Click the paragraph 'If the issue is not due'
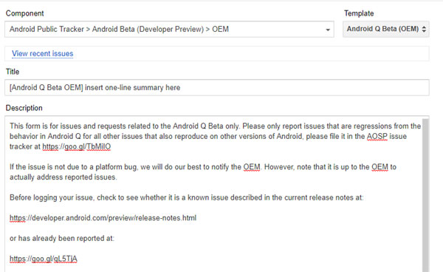 203,172
